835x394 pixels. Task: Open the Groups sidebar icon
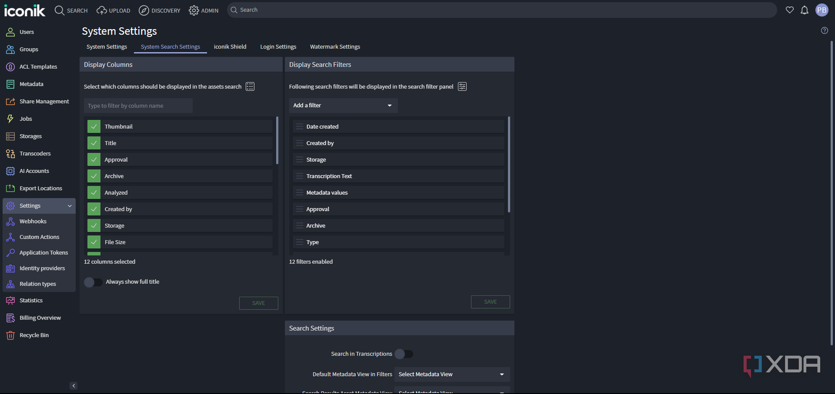tap(10, 49)
